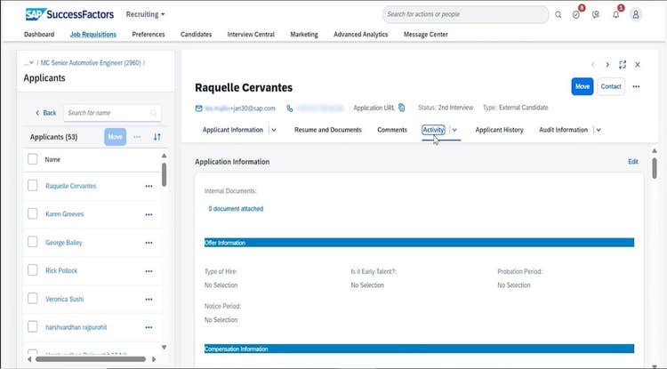Click the Search for name field
The image size is (667, 369).
112,113
